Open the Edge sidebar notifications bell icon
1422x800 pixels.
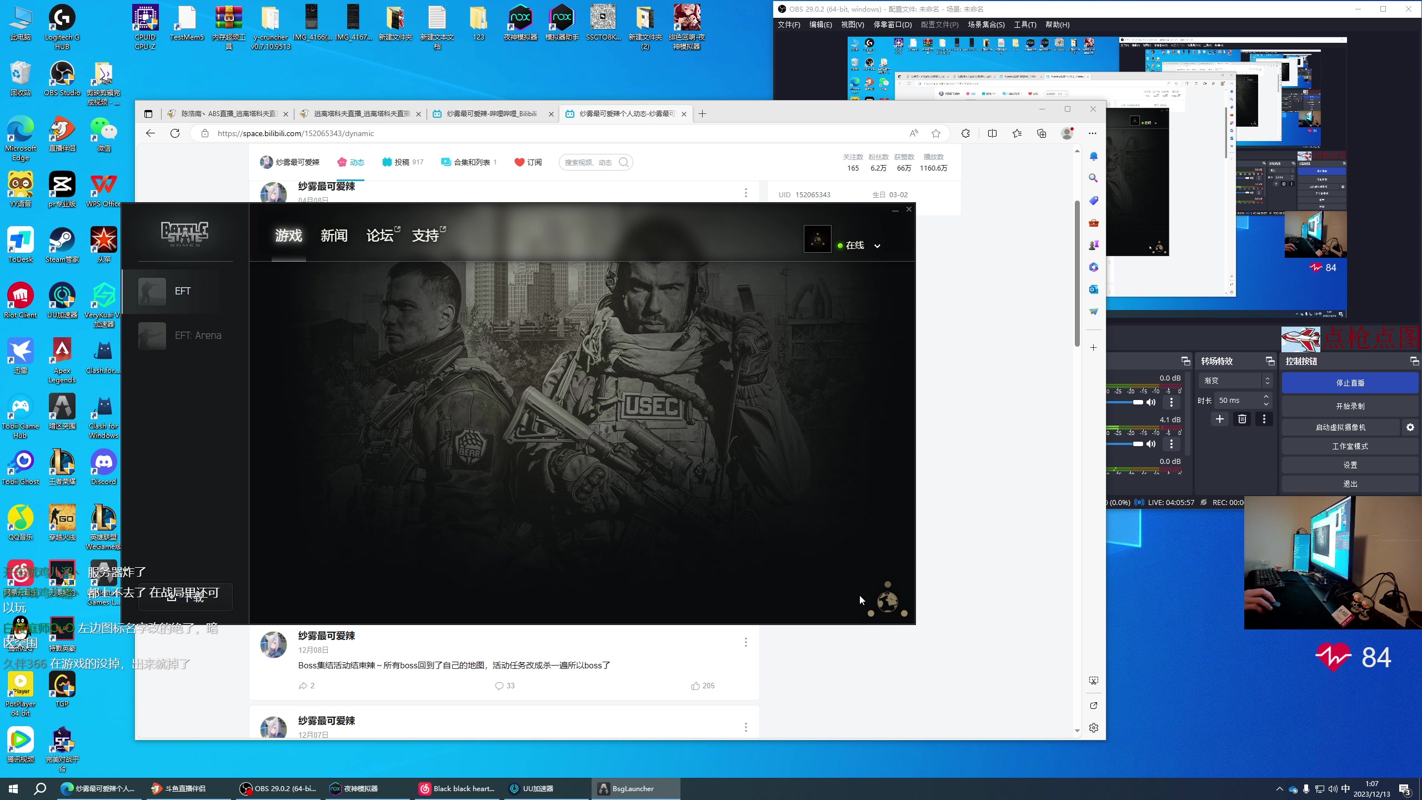coord(1093,156)
